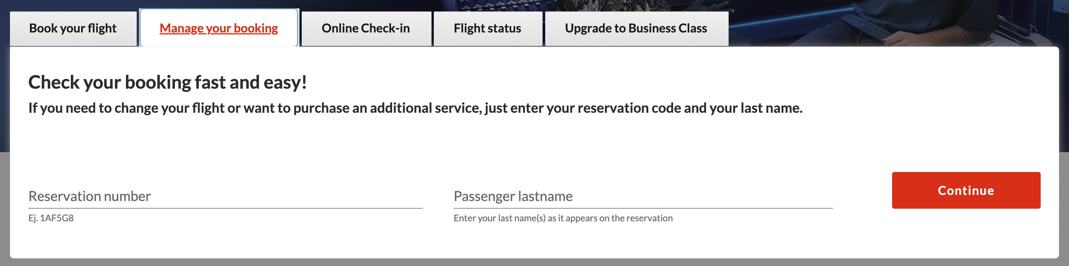
Task: Click the Online Check-in tab label text
Action: coord(366,28)
